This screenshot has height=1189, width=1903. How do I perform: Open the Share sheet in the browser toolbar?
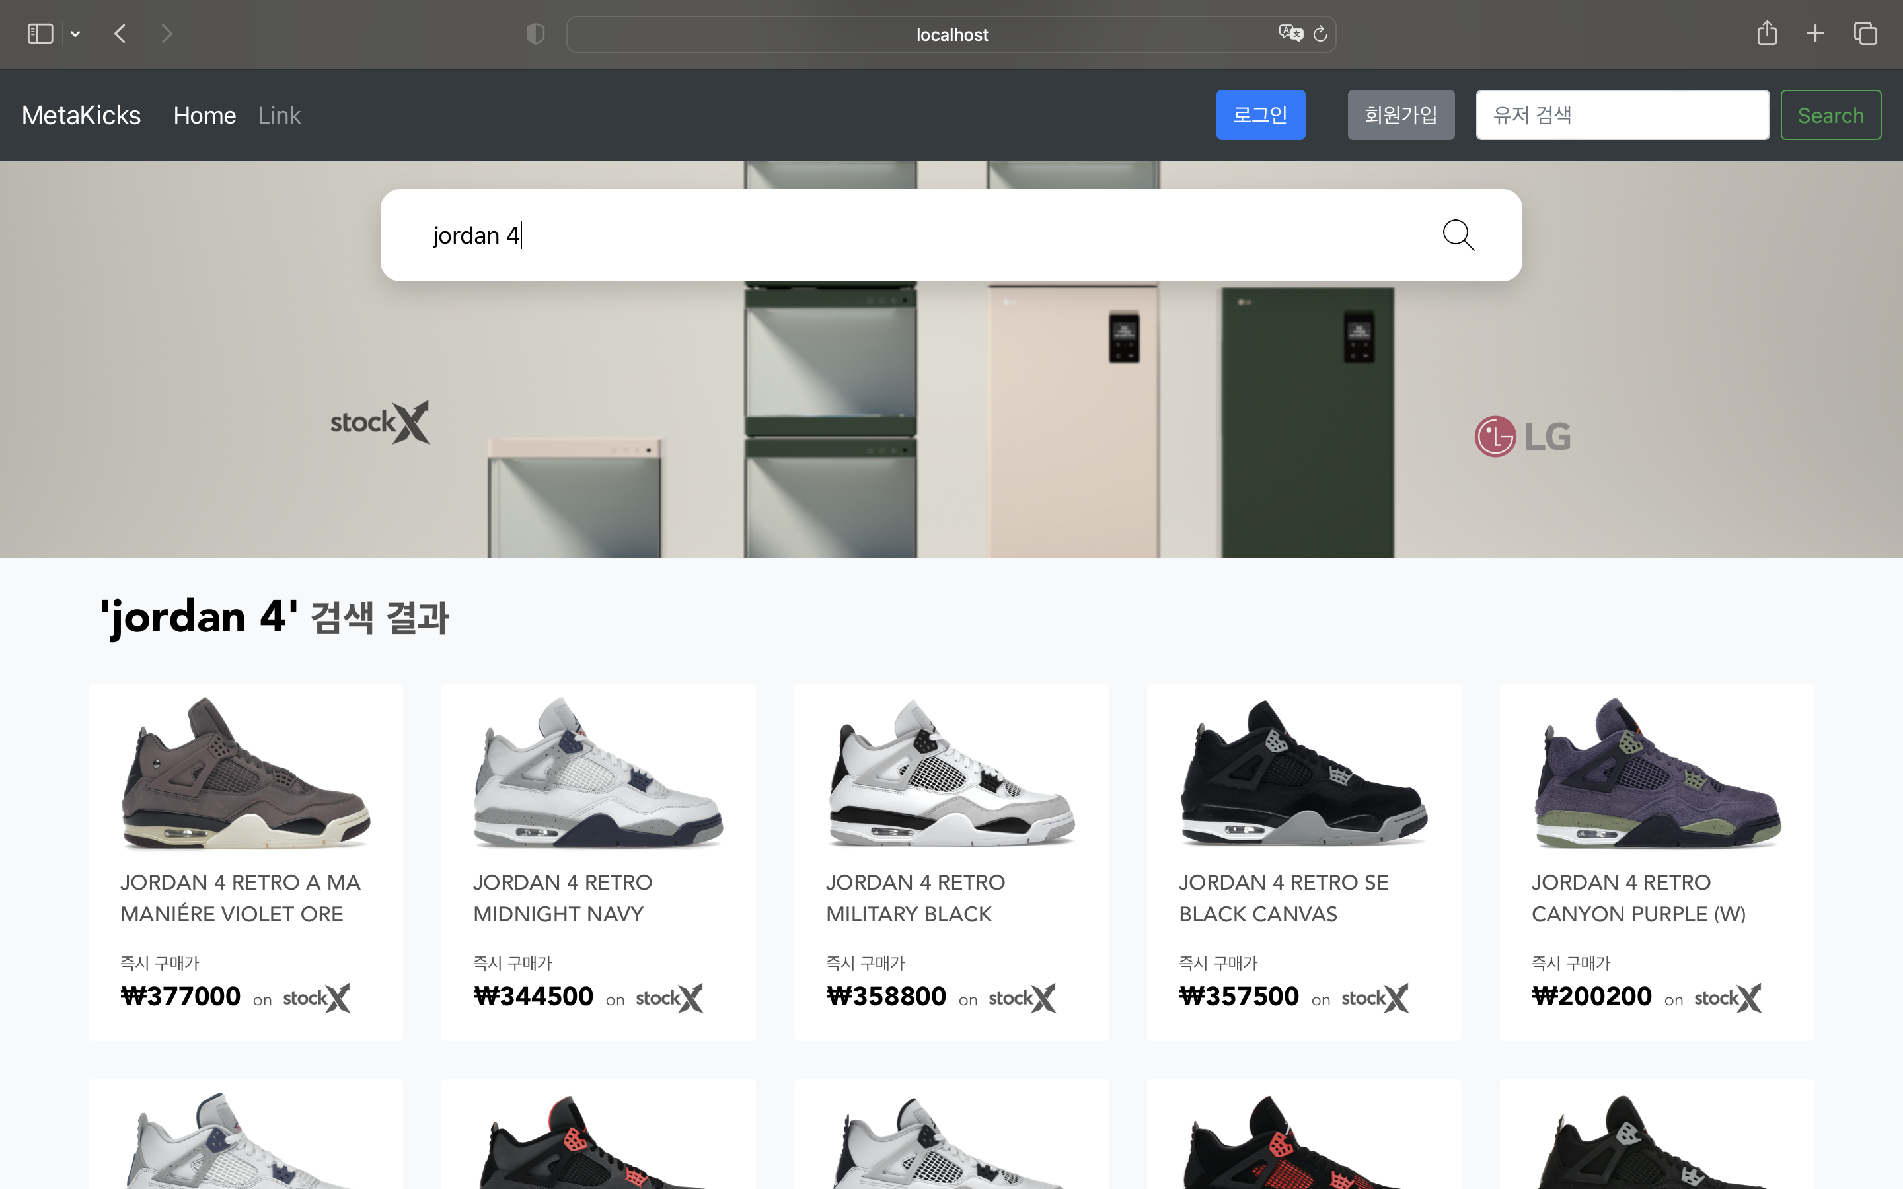(x=1767, y=33)
